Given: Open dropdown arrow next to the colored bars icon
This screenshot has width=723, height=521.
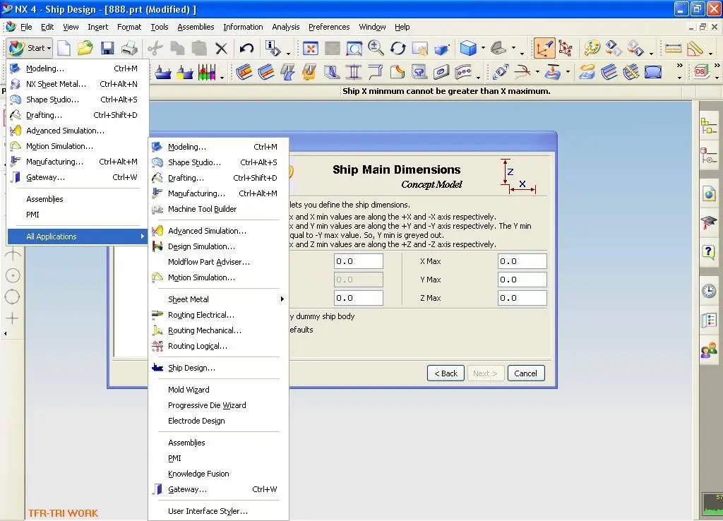Looking at the screenshot, I should point(222,76).
